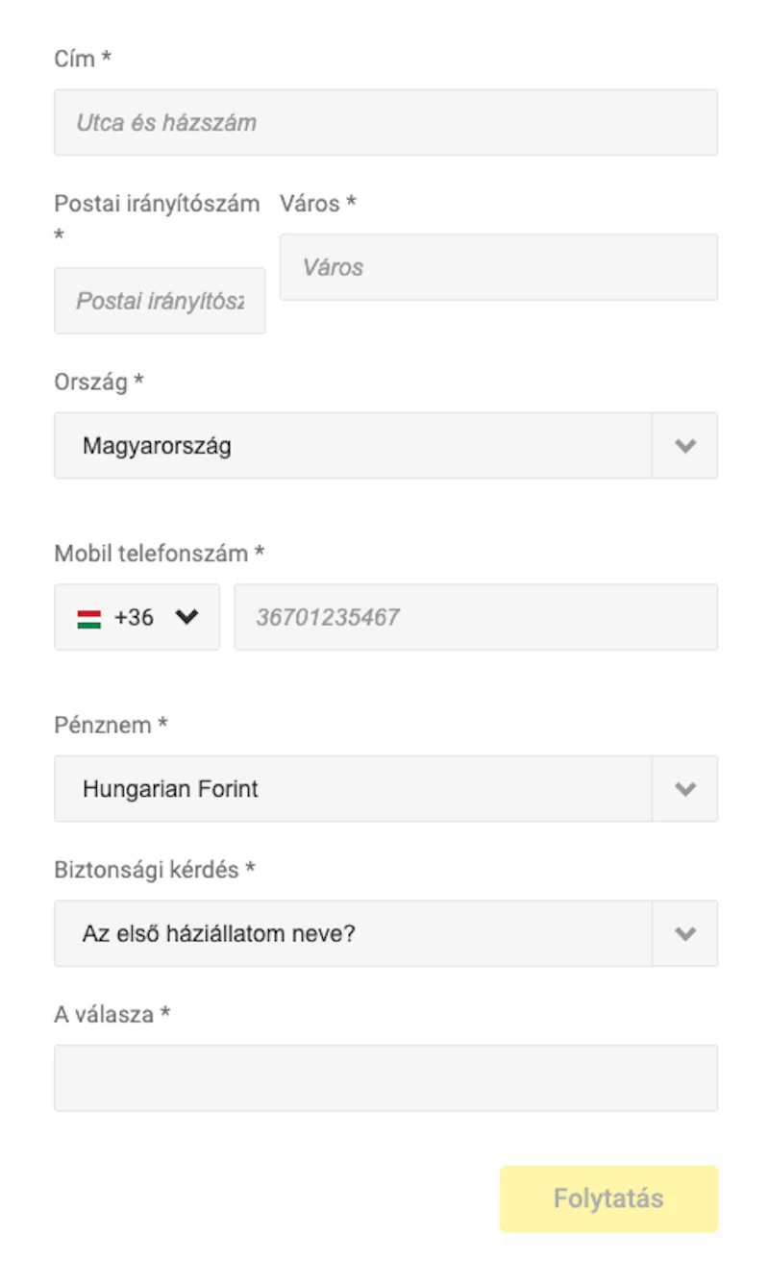Click the Ország dropdown arrow icon
This screenshot has height=1285, width=769.
click(684, 446)
